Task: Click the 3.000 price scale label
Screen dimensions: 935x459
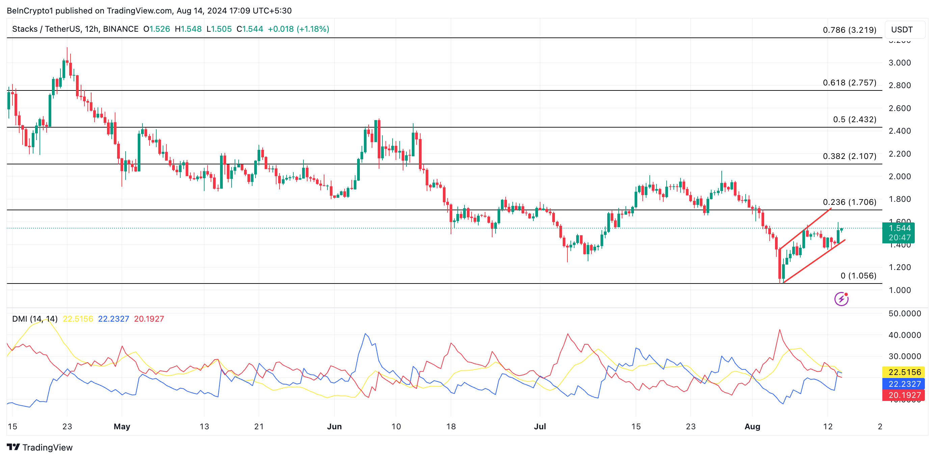Action: (899, 63)
